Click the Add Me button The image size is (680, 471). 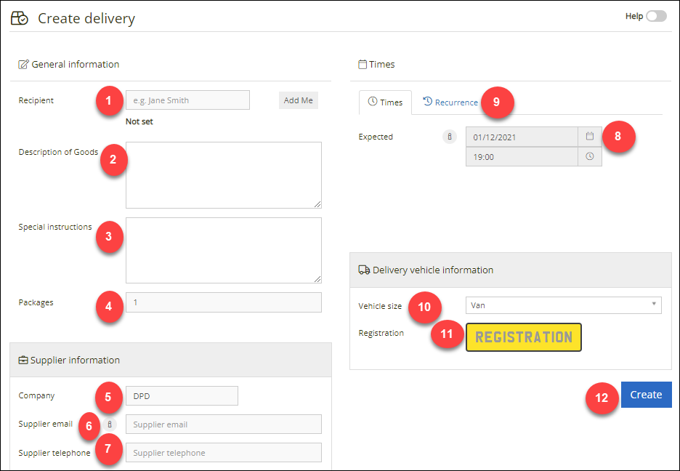(299, 100)
